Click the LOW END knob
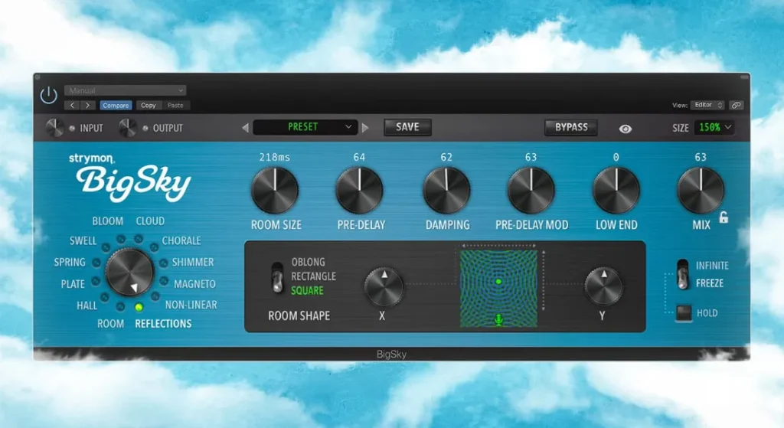784x428 pixels. [616, 191]
